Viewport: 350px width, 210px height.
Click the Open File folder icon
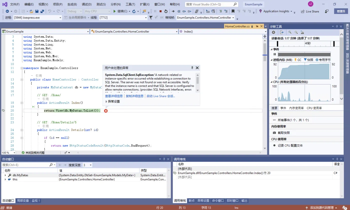coord(31,11)
